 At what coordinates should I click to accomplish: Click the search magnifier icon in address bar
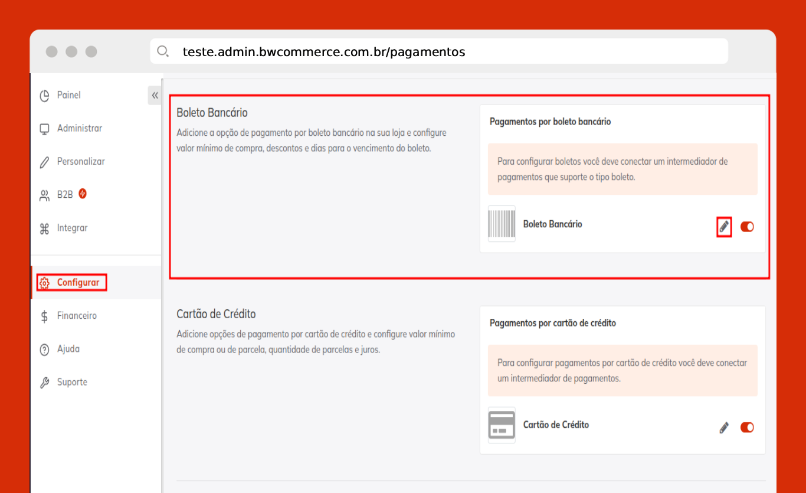(163, 51)
